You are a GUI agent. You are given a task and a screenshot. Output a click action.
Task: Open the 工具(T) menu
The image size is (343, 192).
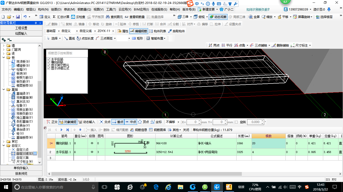[x=111, y=9]
